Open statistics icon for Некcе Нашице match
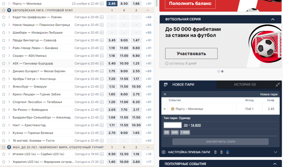 pos(102,25)
